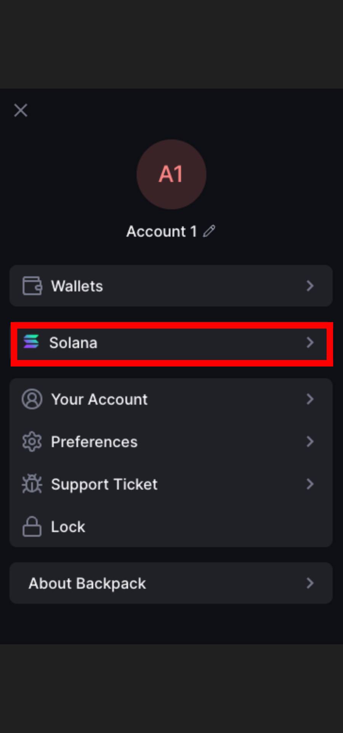The image size is (343, 733).
Task: Click the A1 account avatar
Action: [171, 174]
